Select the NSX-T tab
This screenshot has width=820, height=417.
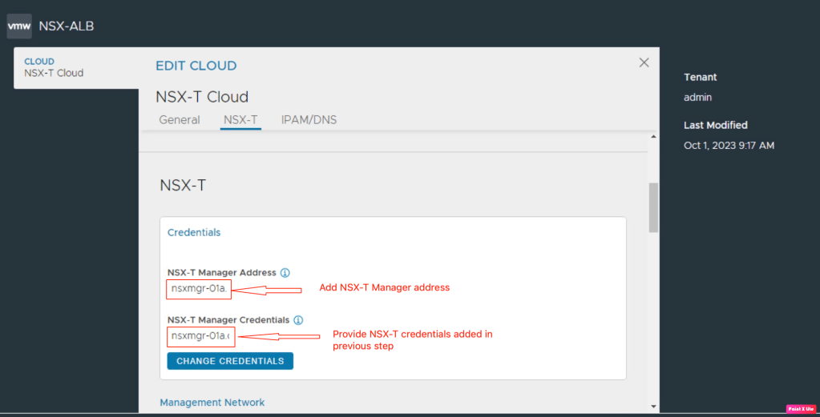(x=240, y=120)
